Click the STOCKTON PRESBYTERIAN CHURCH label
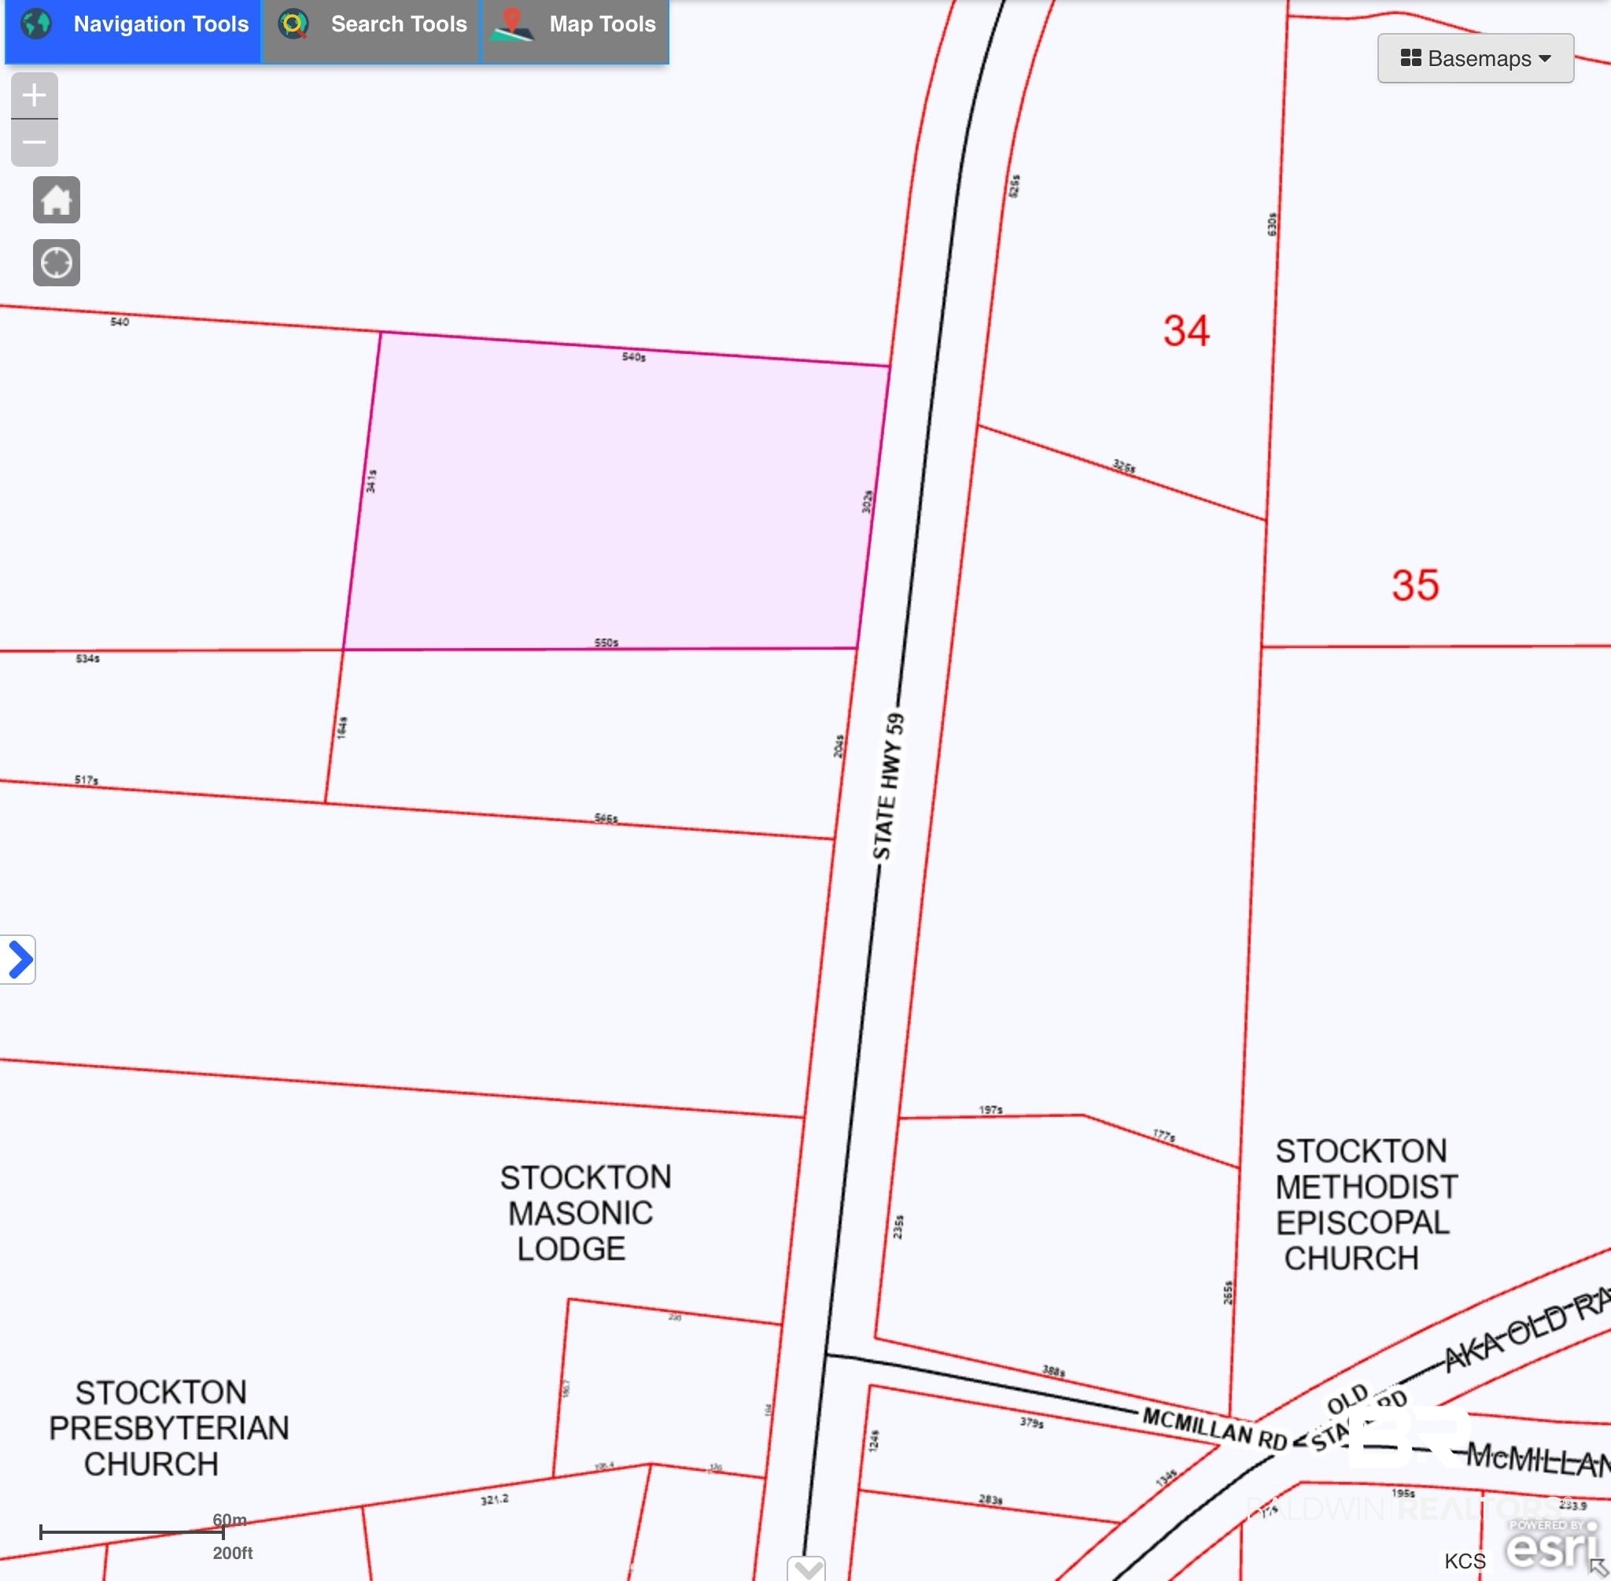This screenshot has height=1581, width=1611. click(168, 1428)
